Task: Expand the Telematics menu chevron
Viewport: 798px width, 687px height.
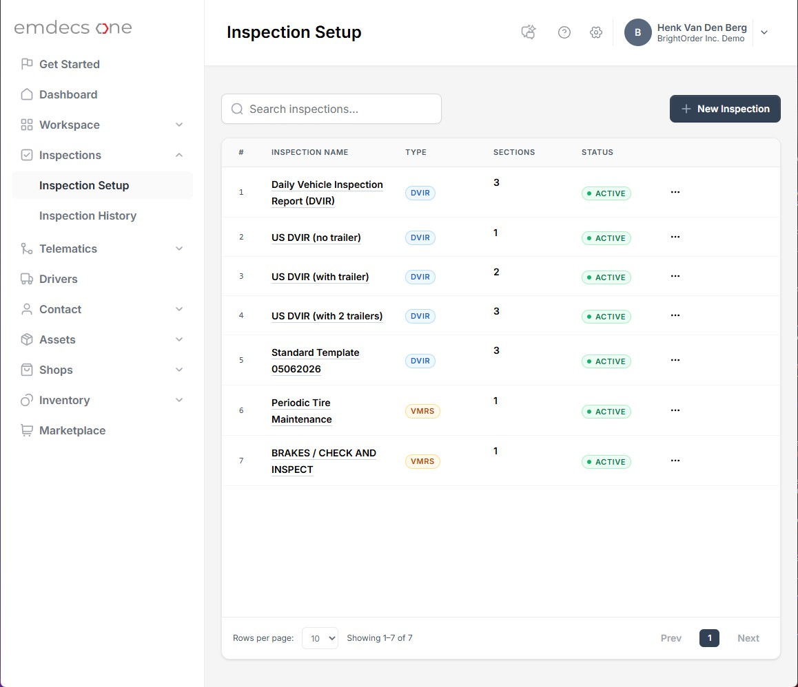Action: click(179, 249)
